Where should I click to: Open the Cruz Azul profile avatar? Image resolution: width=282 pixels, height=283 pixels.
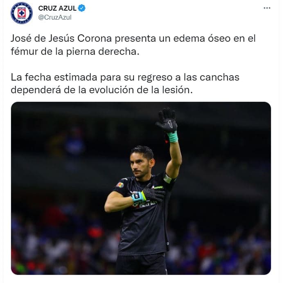coord(22,13)
